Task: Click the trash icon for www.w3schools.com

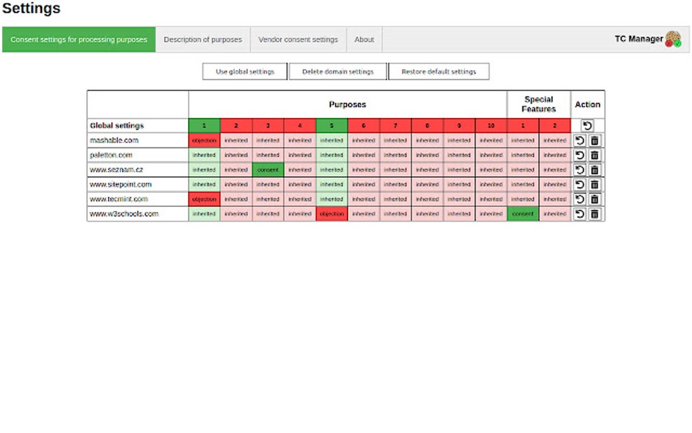Action: pos(595,214)
